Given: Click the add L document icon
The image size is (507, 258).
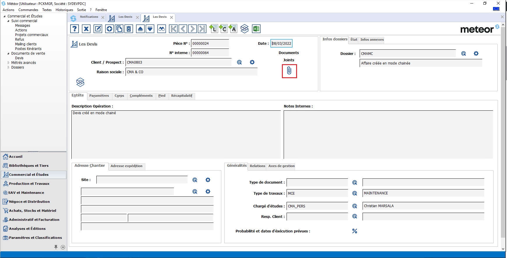Looking at the screenshot, I should [x=214, y=29].
